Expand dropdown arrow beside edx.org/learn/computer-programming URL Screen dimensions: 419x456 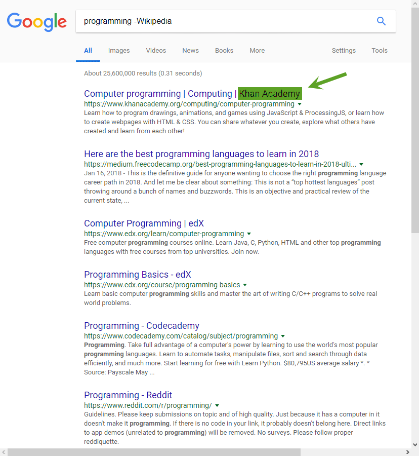pos(249,234)
